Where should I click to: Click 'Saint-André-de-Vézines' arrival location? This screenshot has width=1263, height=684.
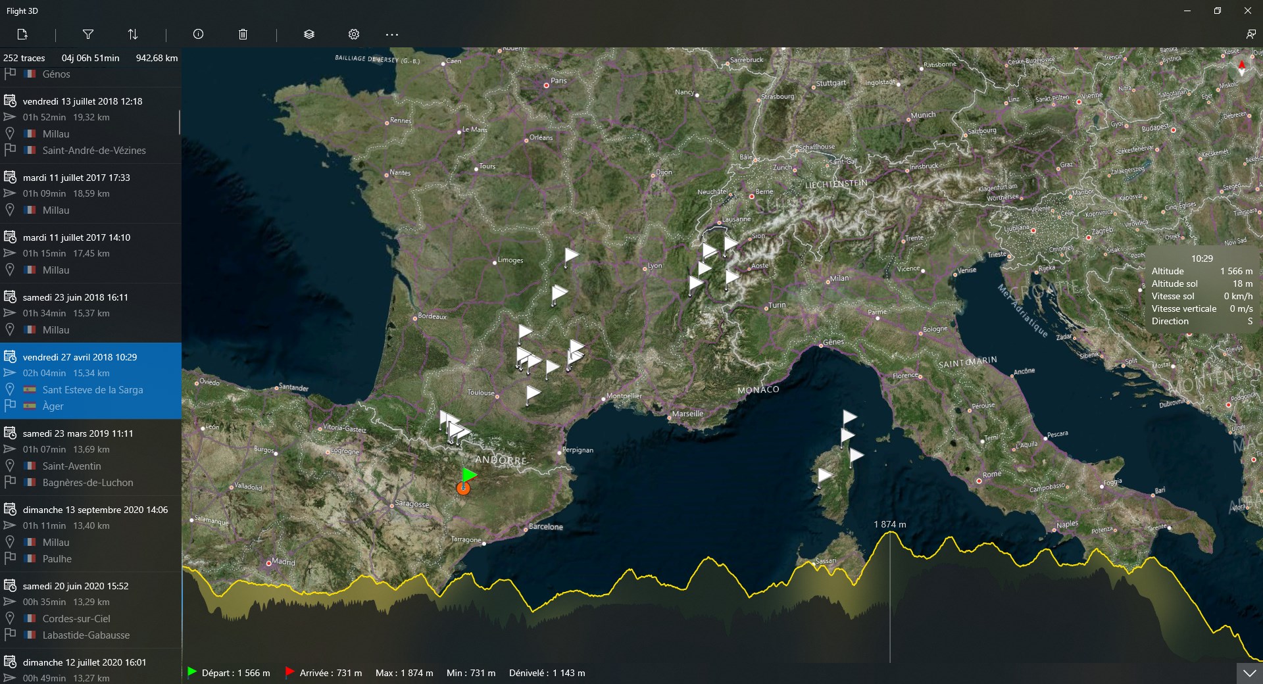(x=94, y=150)
